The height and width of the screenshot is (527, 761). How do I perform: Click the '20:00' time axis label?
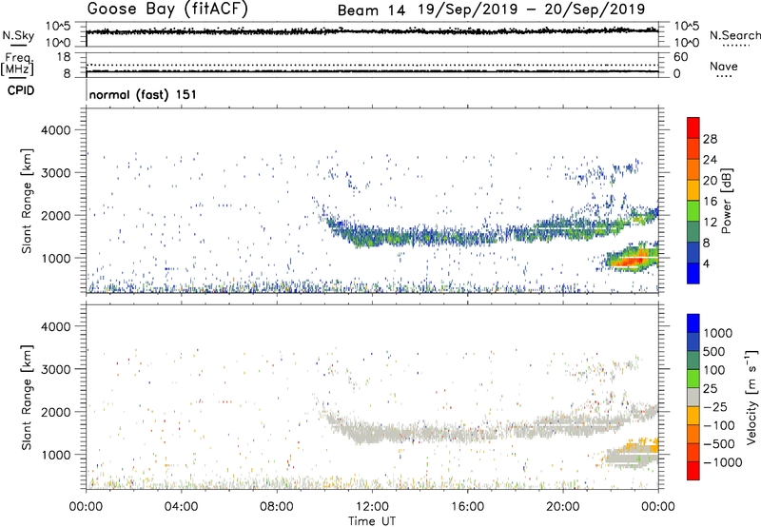point(562,507)
